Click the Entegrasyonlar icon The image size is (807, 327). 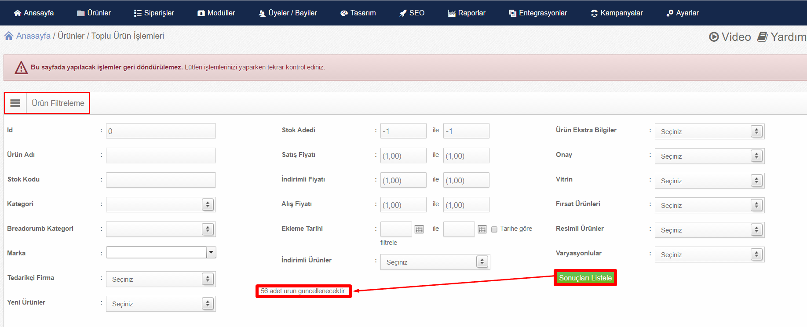(513, 13)
